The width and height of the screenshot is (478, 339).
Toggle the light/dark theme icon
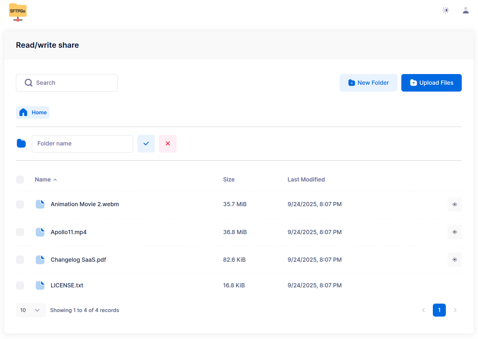coord(446,10)
